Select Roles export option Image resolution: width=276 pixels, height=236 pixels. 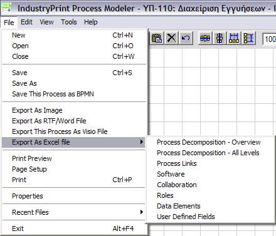click(210, 195)
